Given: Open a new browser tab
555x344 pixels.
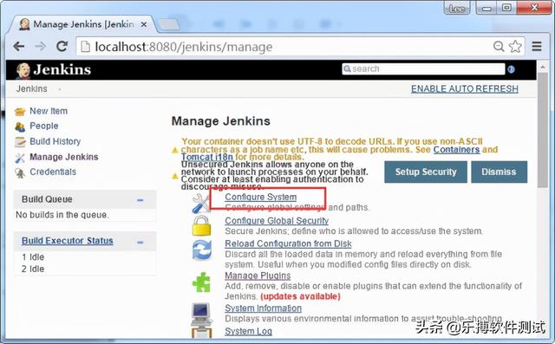Looking at the screenshot, I should (x=168, y=24).
